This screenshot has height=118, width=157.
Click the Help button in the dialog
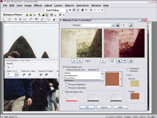[x=120, y=107]
